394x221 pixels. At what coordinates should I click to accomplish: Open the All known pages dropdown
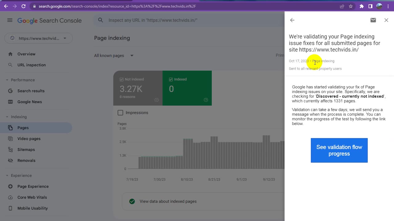(114, 56)
